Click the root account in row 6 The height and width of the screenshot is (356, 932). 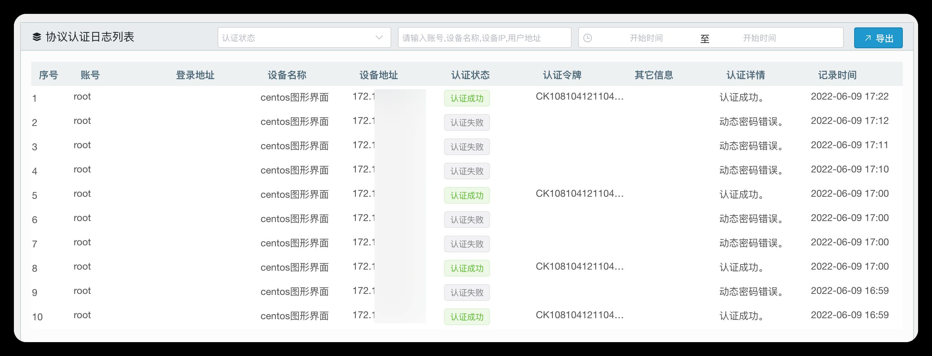(82, 218)
